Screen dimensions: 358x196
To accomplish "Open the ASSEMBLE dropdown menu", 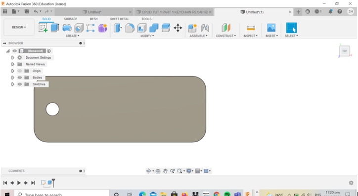I will point(198,36).
